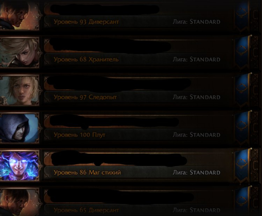Click Лига: Standard label on Плут row

[x=197, y=135]
